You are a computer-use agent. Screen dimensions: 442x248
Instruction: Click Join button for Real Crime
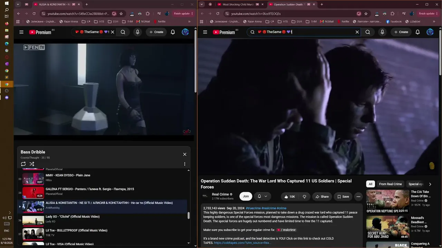tap(246, 196)
